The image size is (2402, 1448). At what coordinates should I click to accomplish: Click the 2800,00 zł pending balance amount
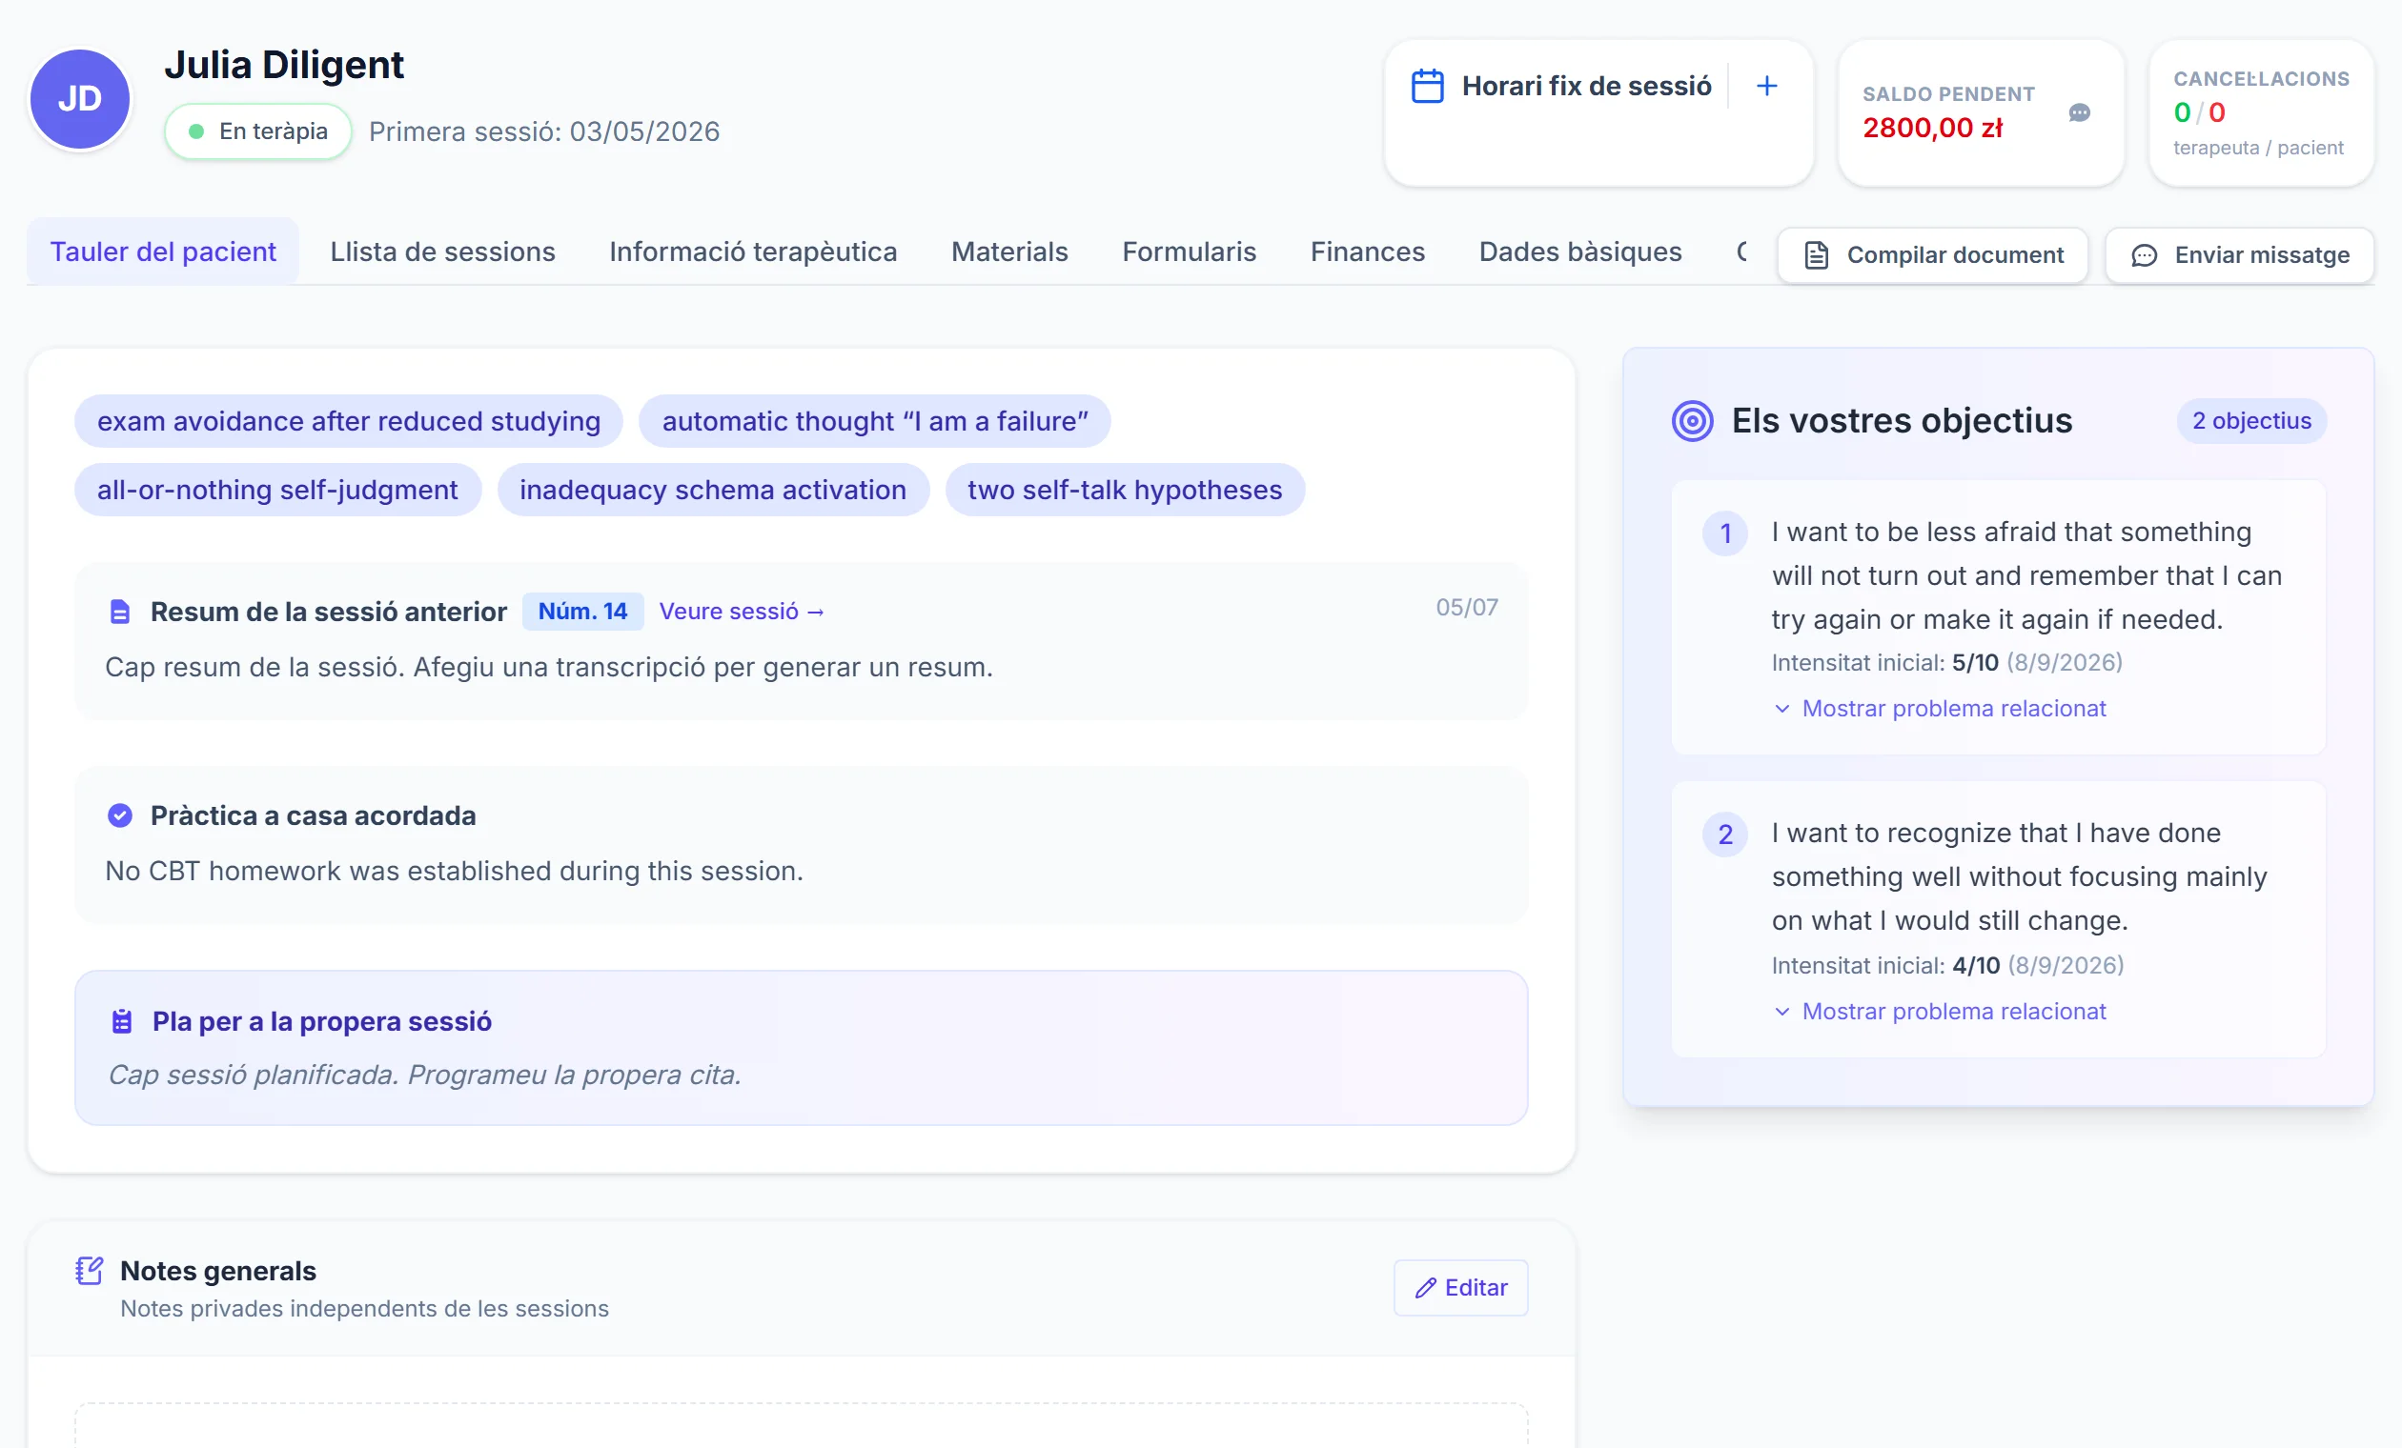(1932, 128)
